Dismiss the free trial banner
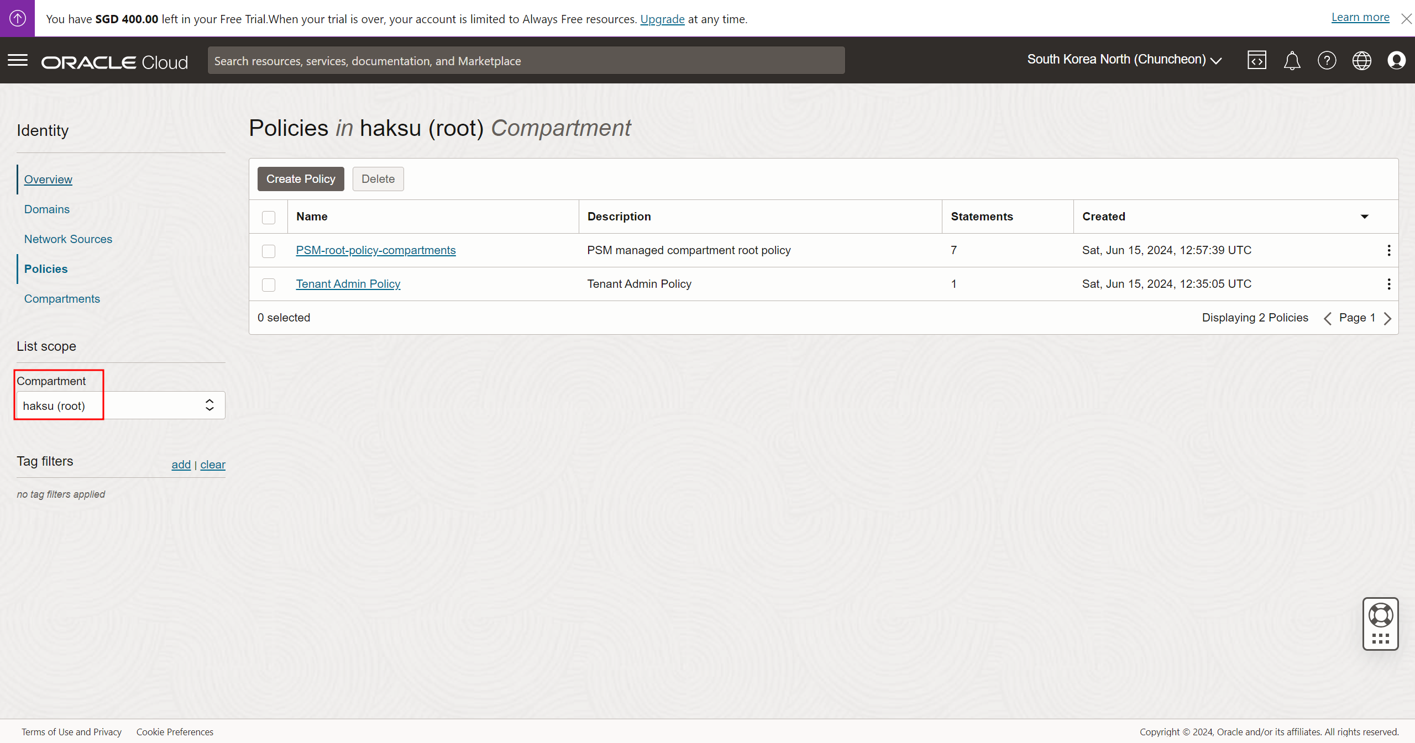This screenshot has width=1415, height=743. click(1406, 19)
